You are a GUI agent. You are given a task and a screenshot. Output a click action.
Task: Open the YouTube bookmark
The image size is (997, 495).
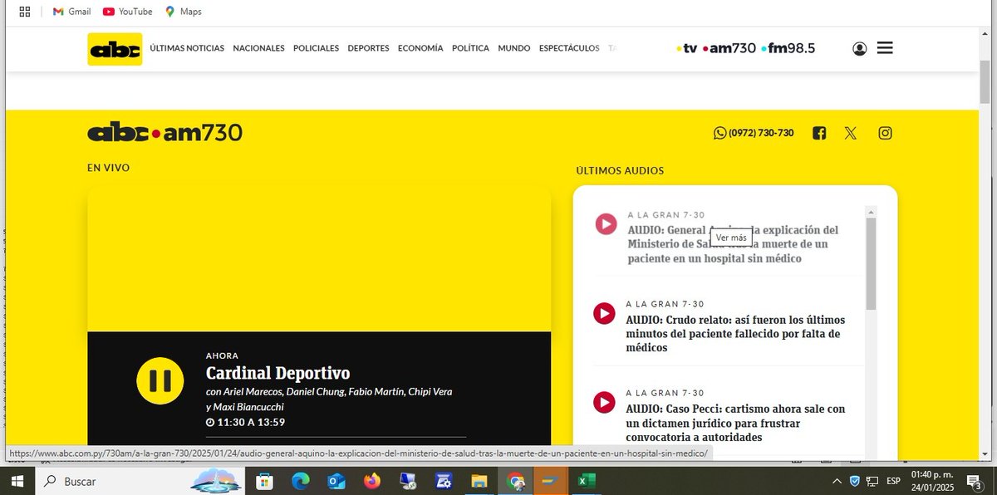128,12
